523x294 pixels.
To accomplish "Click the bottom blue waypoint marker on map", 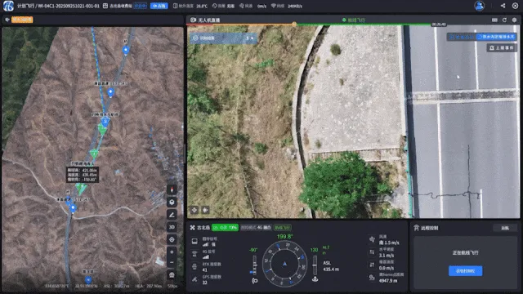I will coord(88,280).
